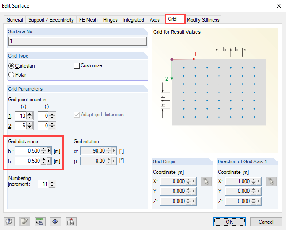Viewport: 286px width, 230px height.
Task: Click the eye view icon
Action: coord(55,221)
